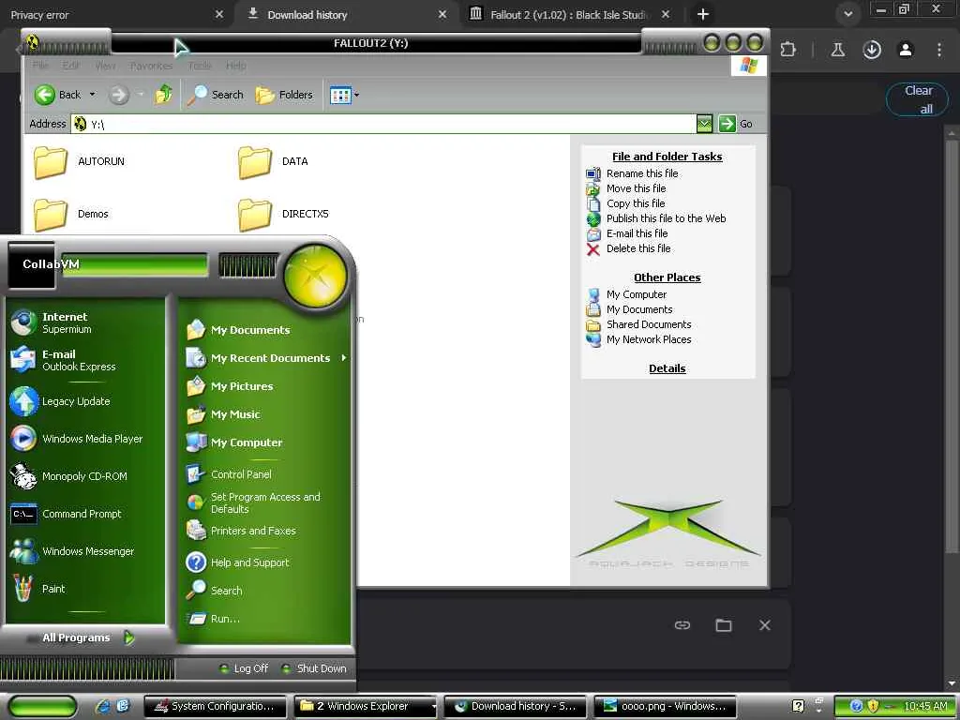Go up one folder level
The image size is (960, 720).
[x=163, y=95]
